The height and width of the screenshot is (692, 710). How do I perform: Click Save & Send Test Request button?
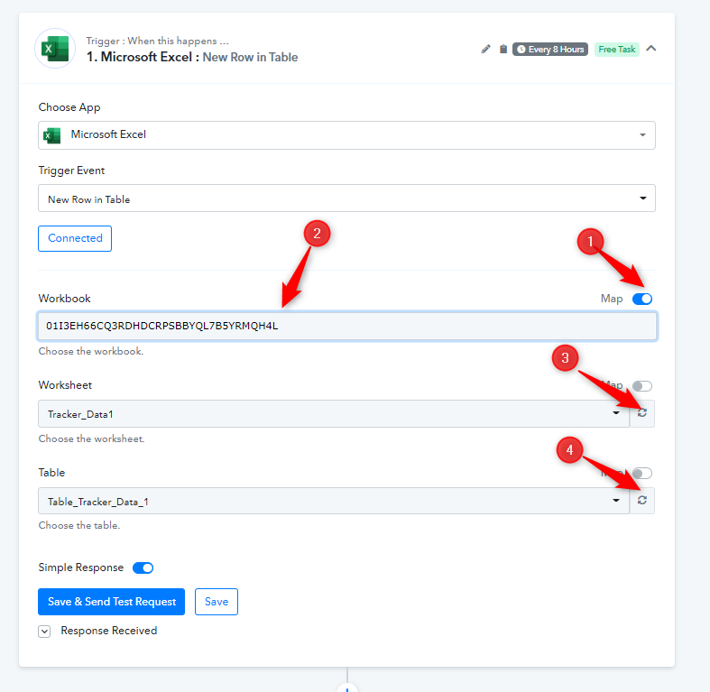[x=111, y=602]
